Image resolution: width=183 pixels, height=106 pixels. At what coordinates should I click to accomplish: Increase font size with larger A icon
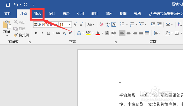(x=75, y=24)
